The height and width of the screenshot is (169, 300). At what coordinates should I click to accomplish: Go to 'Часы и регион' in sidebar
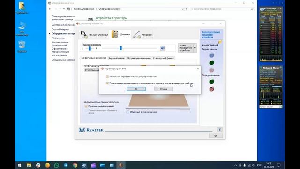[60, 55]
